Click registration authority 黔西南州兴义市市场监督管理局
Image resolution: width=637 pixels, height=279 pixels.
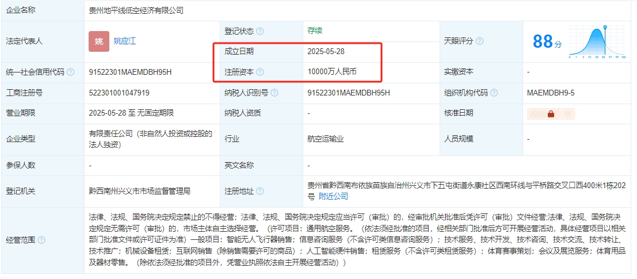tap(140, 192)
